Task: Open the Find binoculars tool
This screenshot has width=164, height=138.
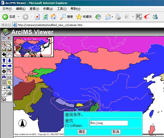Action: [4, 77]
